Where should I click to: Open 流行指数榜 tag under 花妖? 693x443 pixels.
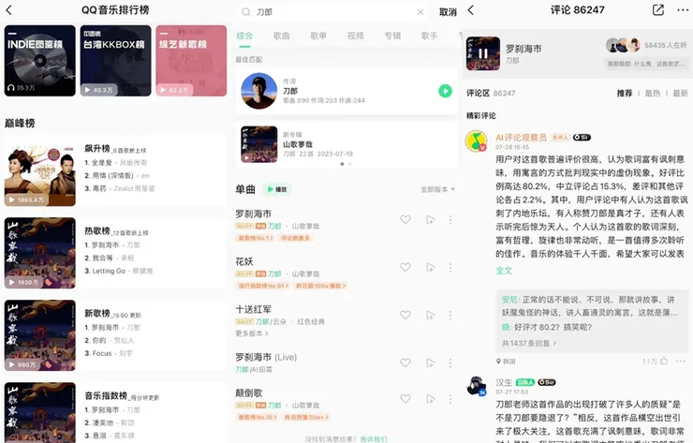263,286
